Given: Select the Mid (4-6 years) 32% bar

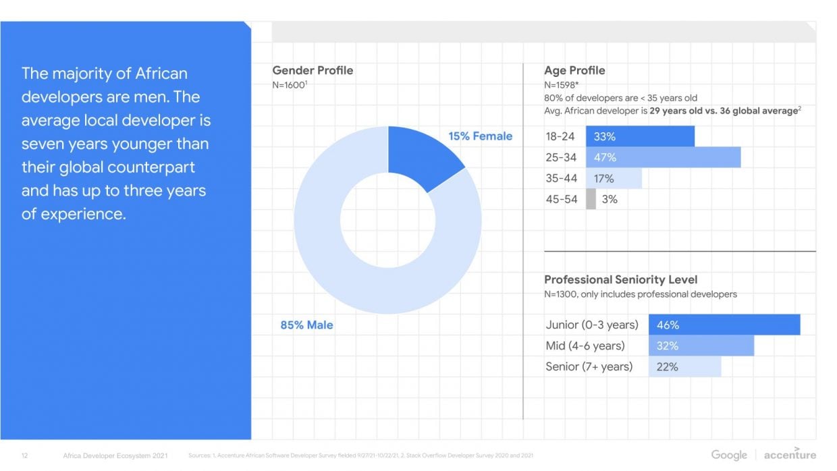Looking at the screenshot, I should 701,345.
